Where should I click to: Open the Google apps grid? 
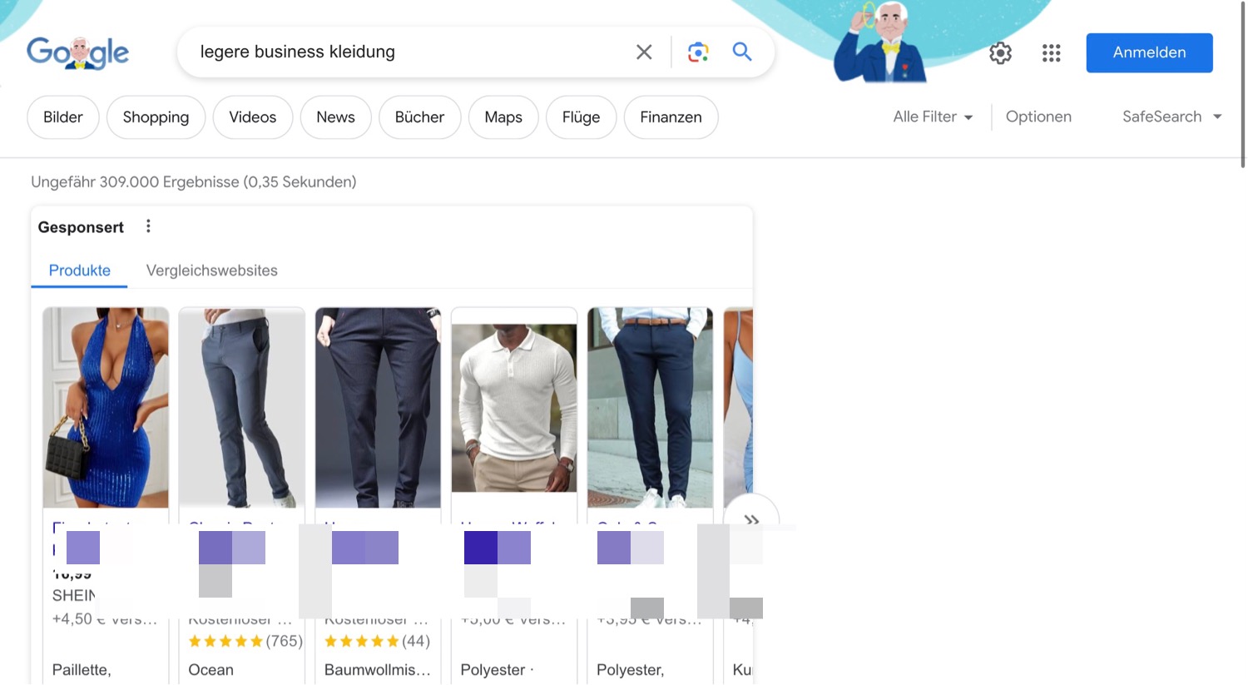[x=1051, y=53]
